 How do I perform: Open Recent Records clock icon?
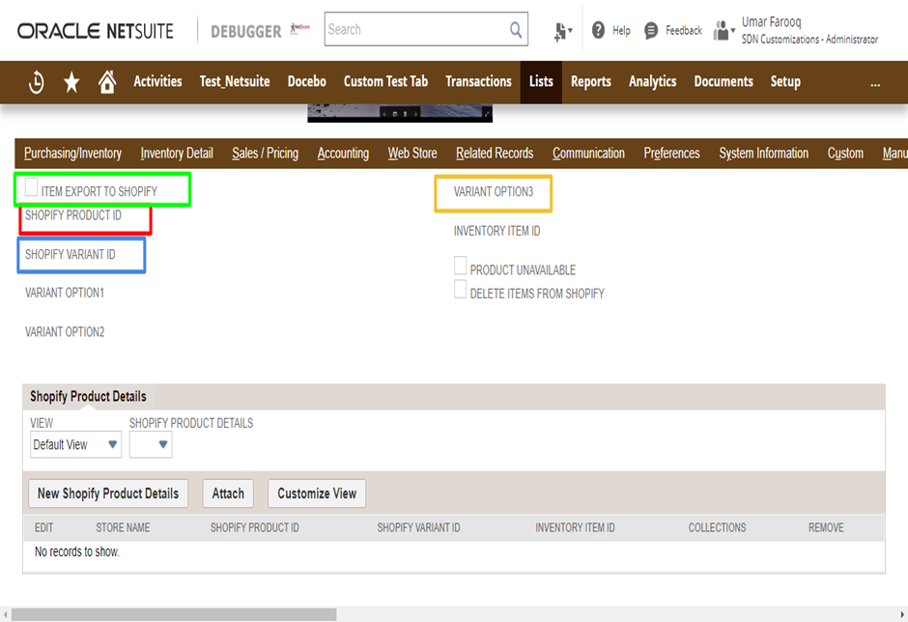pos(36,82)
